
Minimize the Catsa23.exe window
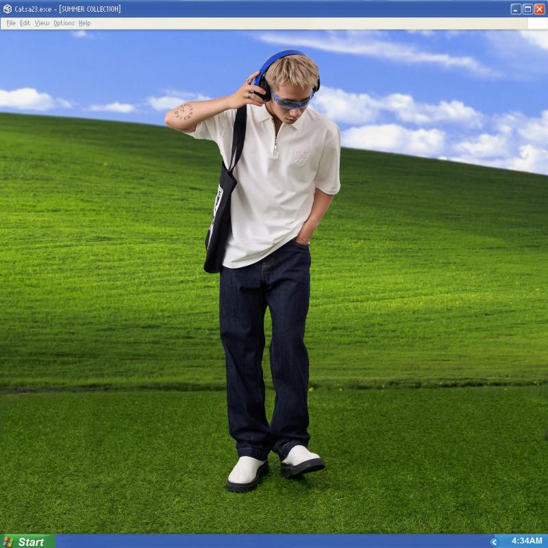point(516,9)
